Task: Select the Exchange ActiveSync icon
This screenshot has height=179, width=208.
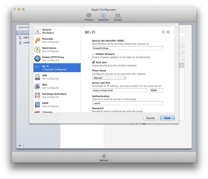Action: (x=37, y=95)
